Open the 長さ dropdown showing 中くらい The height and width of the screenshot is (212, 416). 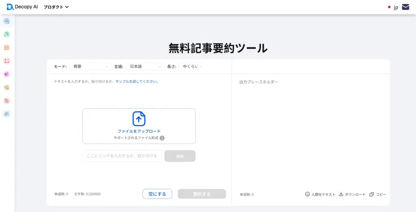(x=193, y=66)
